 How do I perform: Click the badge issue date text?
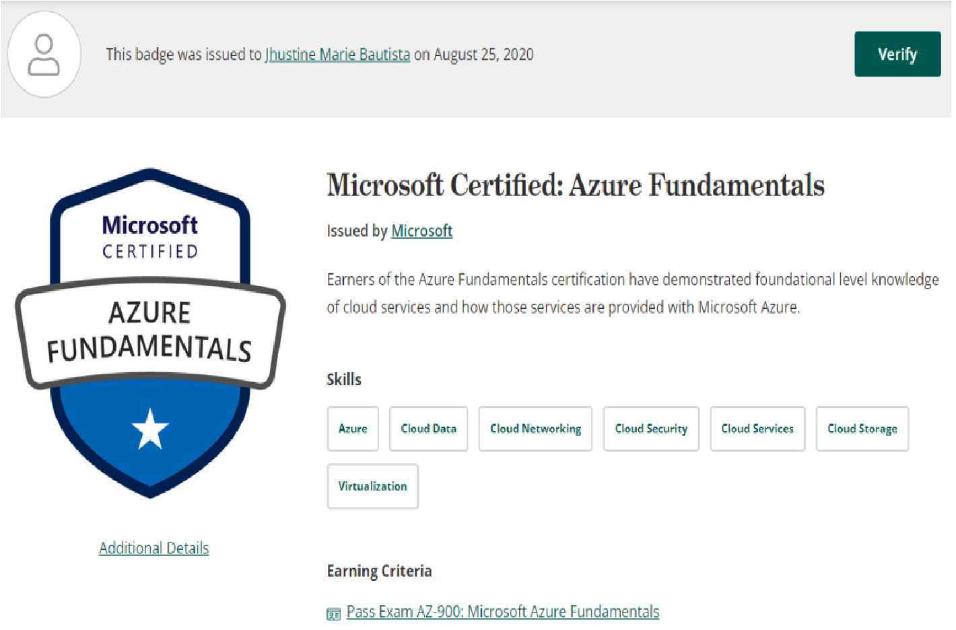tap(483, 55)
